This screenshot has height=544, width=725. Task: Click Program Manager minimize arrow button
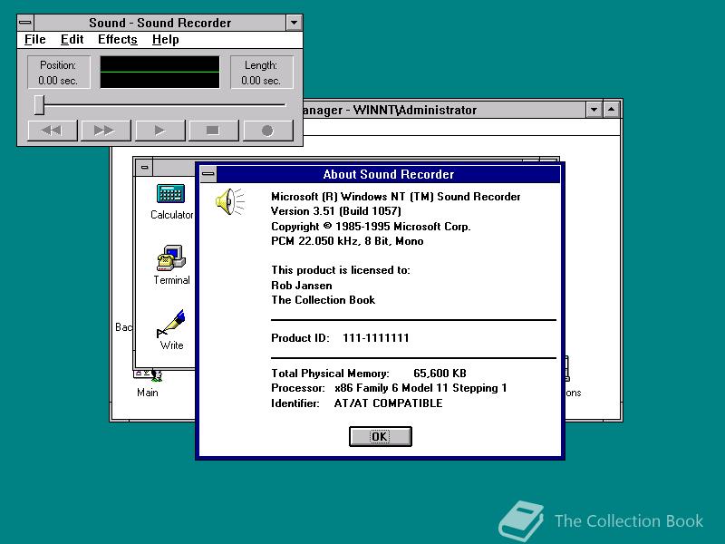pos(594,110)
